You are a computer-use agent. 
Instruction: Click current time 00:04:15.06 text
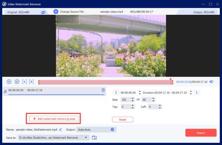tap(184, 82)
